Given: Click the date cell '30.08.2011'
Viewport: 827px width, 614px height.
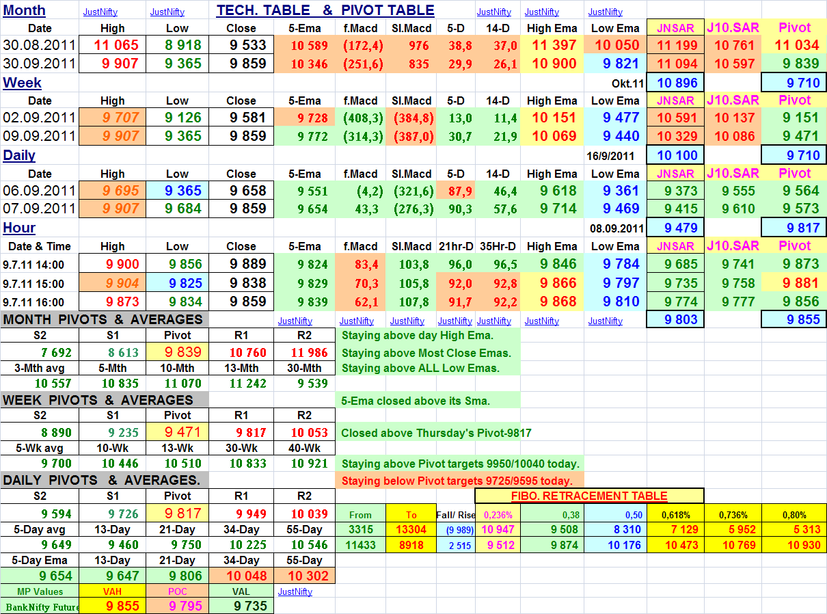Looking at the screenshot, I should (40, 46).
